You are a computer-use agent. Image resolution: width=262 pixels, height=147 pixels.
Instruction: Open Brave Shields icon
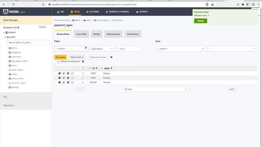coord(207,4)
